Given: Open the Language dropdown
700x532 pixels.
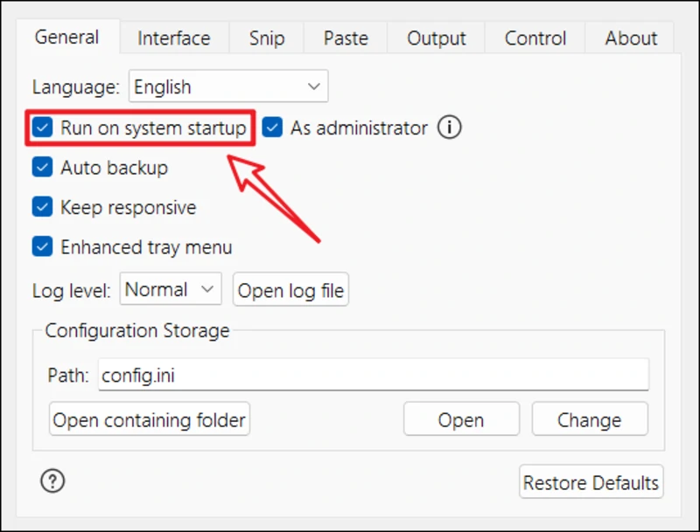Looking at the screenshot, I should pyautogui.click(x=228, y=87).
